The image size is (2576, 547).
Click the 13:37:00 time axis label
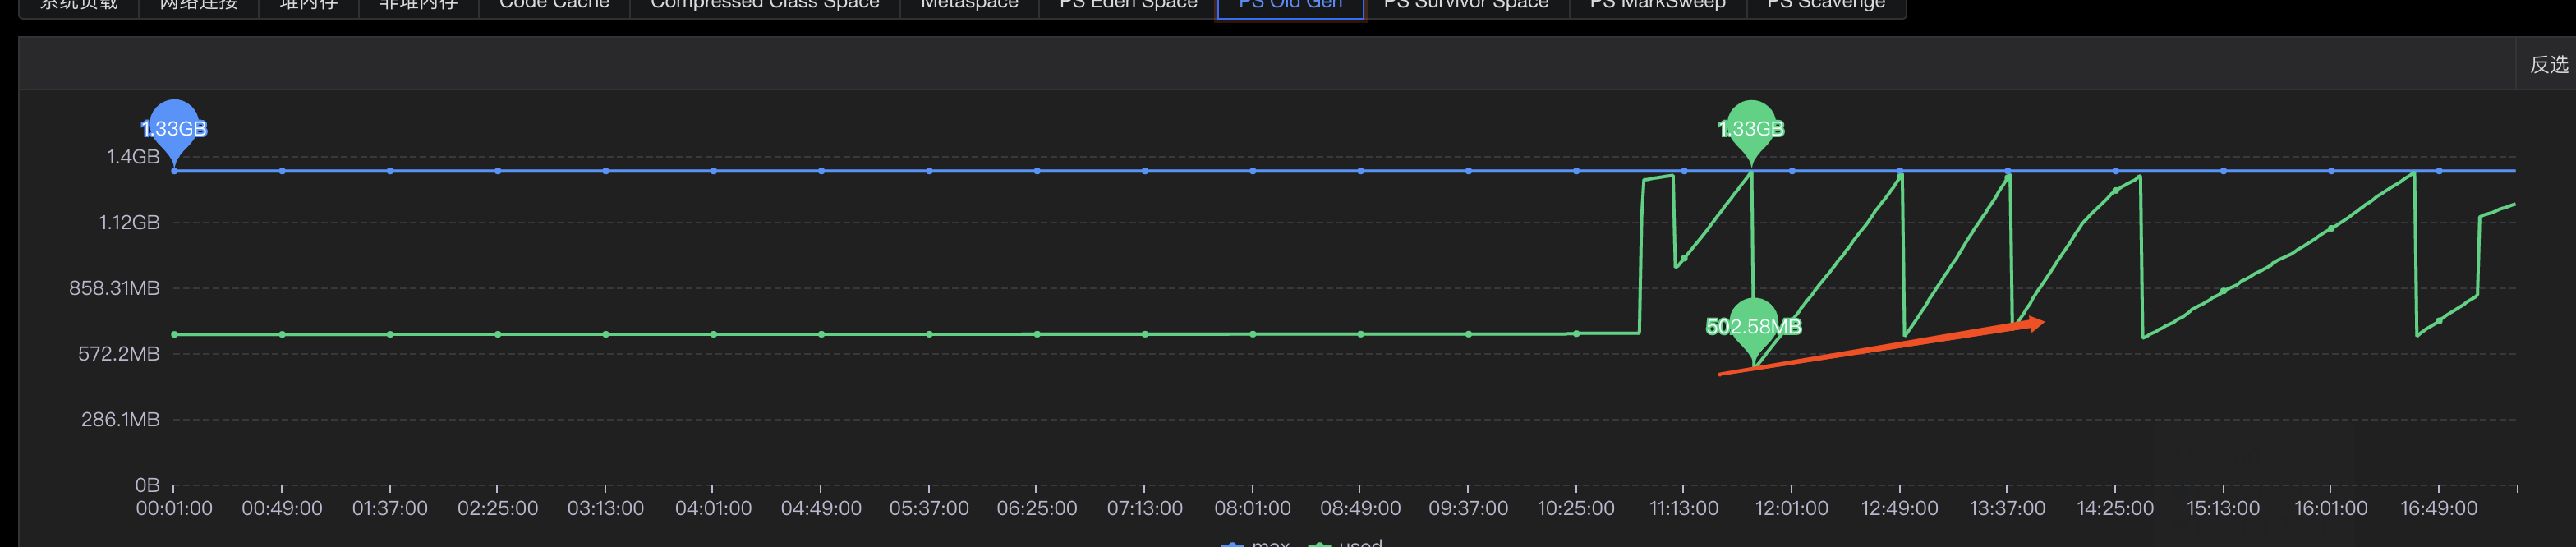point(2007,508)
